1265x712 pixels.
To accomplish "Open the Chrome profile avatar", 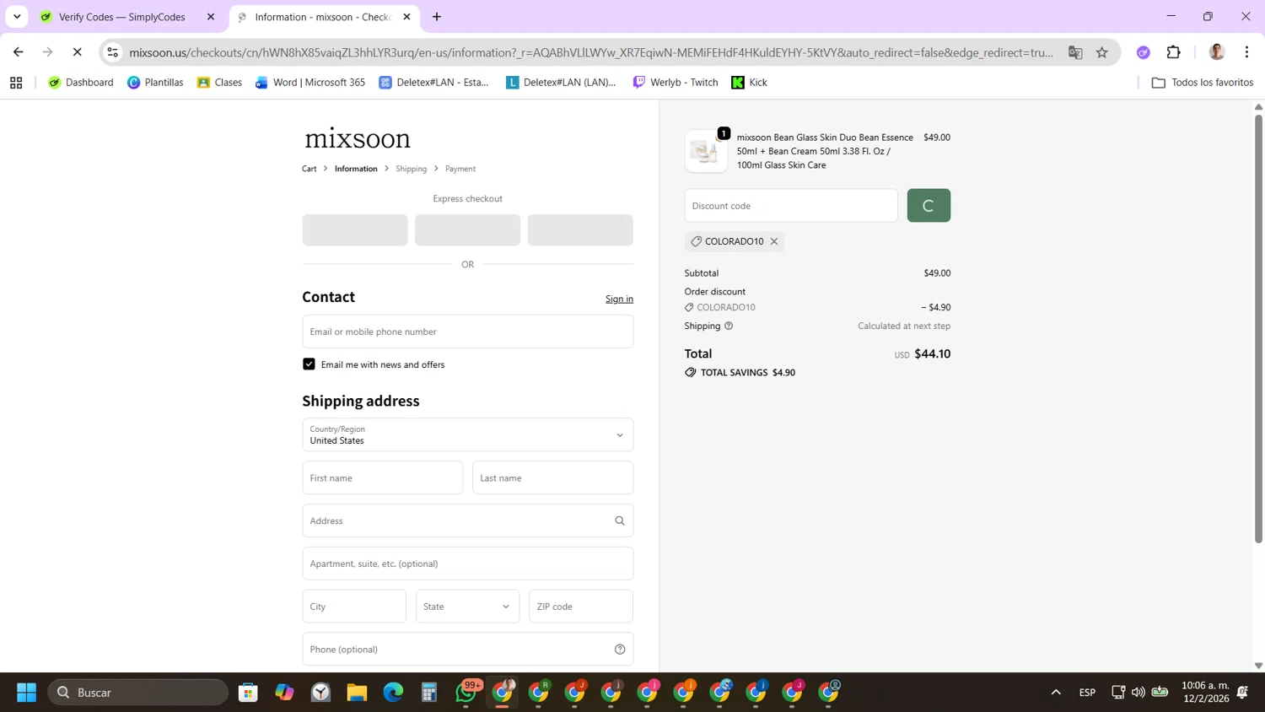I will (1216, 52).
